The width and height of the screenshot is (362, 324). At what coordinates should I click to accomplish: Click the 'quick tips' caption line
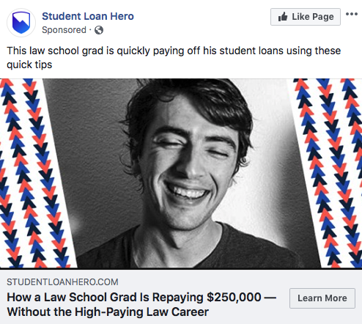pyautogui.click(x=29, y=65)
